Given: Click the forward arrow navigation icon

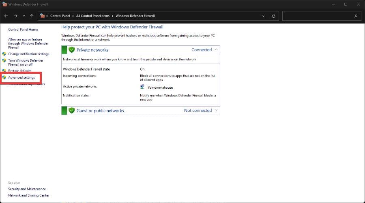Looking at the screenshot, I should tap(15, 16).
